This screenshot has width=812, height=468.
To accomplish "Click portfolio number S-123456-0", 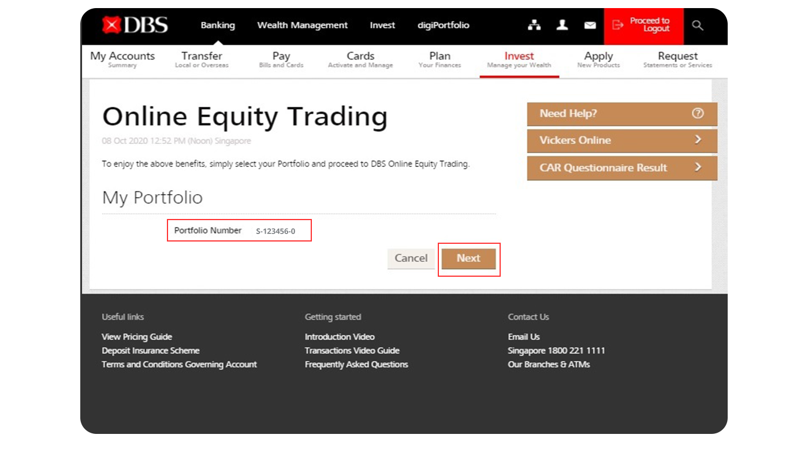I will pos(275,231).
